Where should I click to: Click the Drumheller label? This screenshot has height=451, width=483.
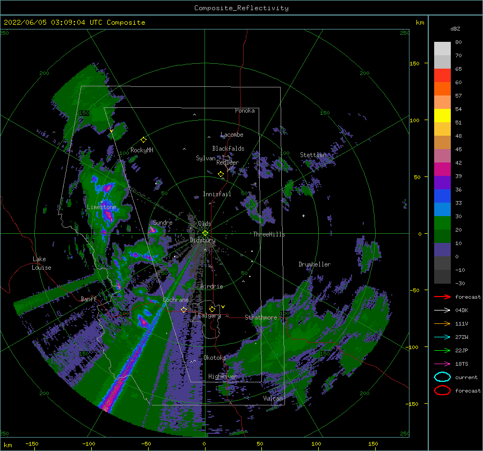(314, 264)
